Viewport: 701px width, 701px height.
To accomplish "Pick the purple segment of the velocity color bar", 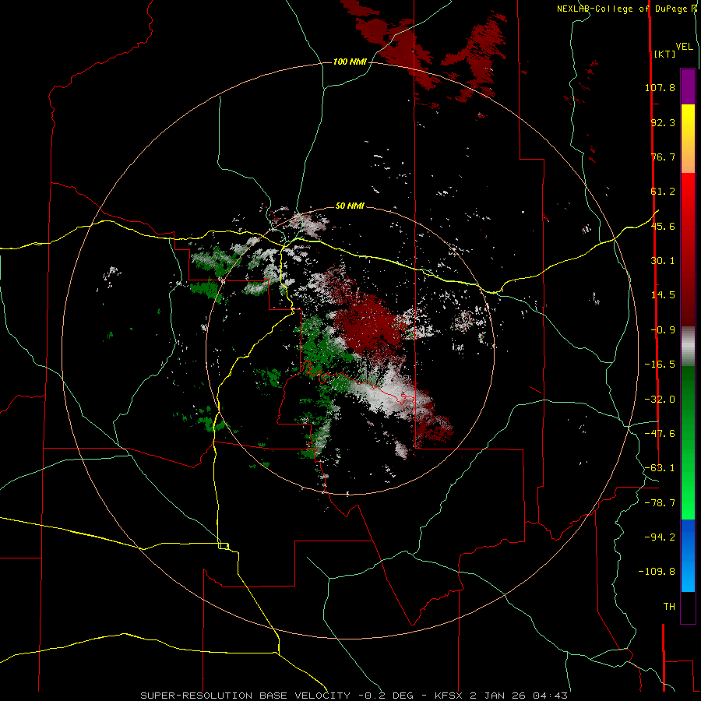I will pyautogui.click(x=688, y=86).
